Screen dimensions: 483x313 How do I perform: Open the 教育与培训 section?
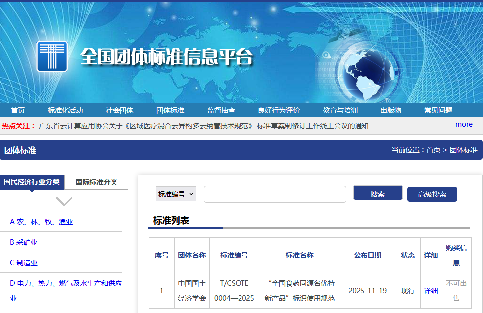click(x=340, y=110)
